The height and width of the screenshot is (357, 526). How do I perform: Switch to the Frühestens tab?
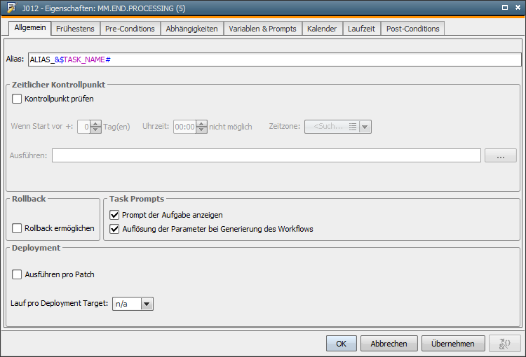click(x=76, y=29)
